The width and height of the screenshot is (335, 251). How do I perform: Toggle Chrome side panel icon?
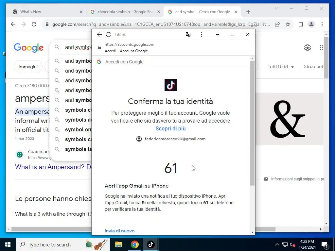(301, 24)
